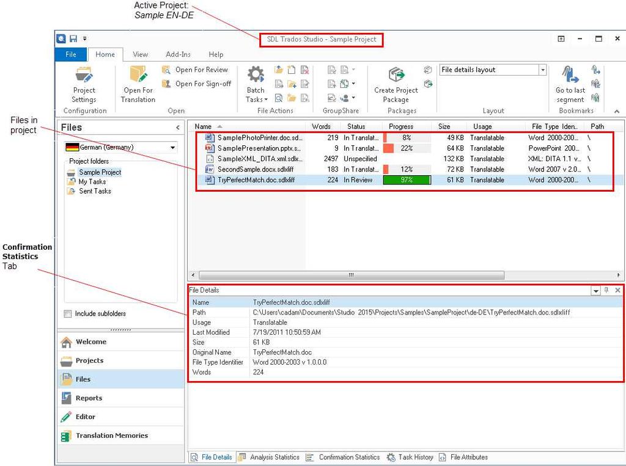This screenshot has width=626, height=466.
Task: Open the German (Germany) language dropdown
Action: tap(172, 148)
